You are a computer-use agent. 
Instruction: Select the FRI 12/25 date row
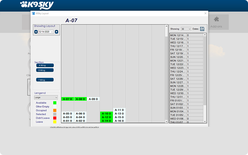point(186,75)
